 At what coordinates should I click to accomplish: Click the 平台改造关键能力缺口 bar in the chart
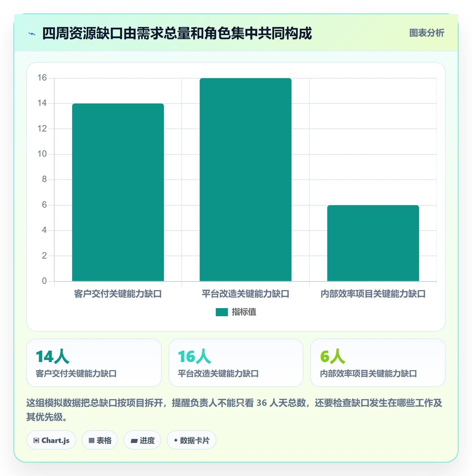pyautogui.click(x=245, y=180)
